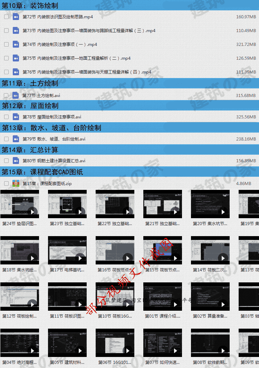Open the 第24节 垫层识图 video thumbnail
The height and width of the screenshot is (368, 259).
point(19,204)
